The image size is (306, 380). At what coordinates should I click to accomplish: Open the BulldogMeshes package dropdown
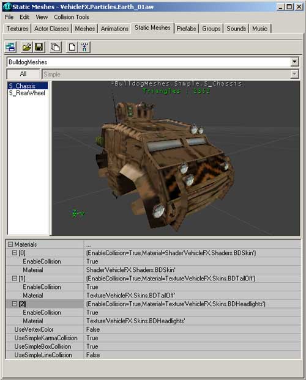294,62
